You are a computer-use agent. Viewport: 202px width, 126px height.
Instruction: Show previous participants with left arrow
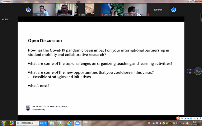(x=28, y=10)
